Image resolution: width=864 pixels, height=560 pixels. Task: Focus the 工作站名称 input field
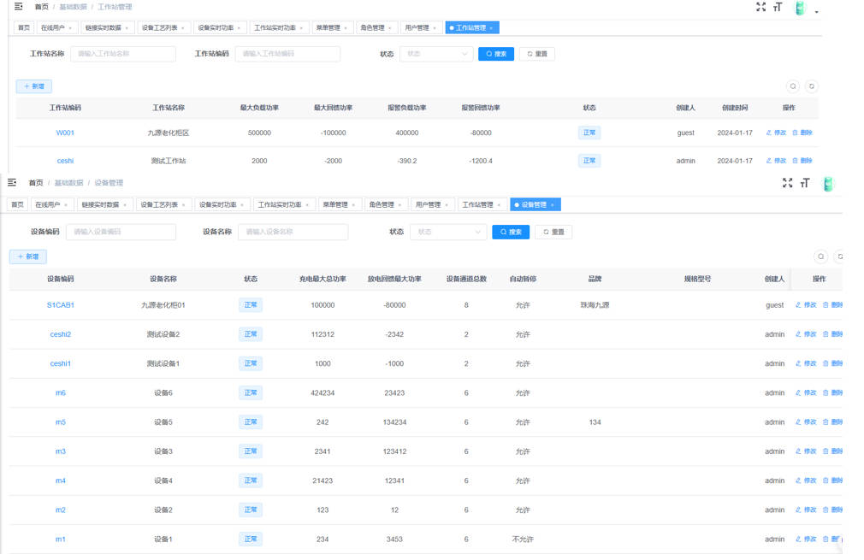pyautogui.click(x=122, y=54)
